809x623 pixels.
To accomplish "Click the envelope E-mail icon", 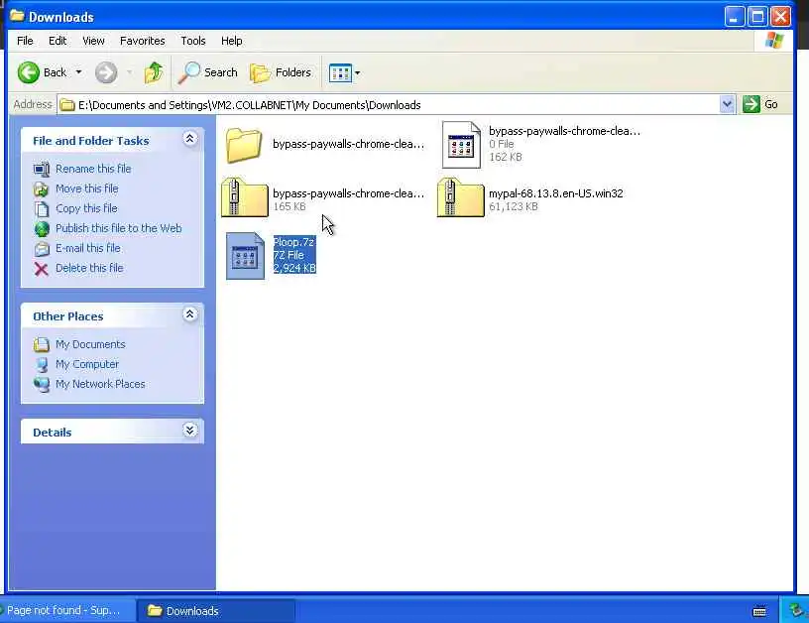I will [42, 249].
